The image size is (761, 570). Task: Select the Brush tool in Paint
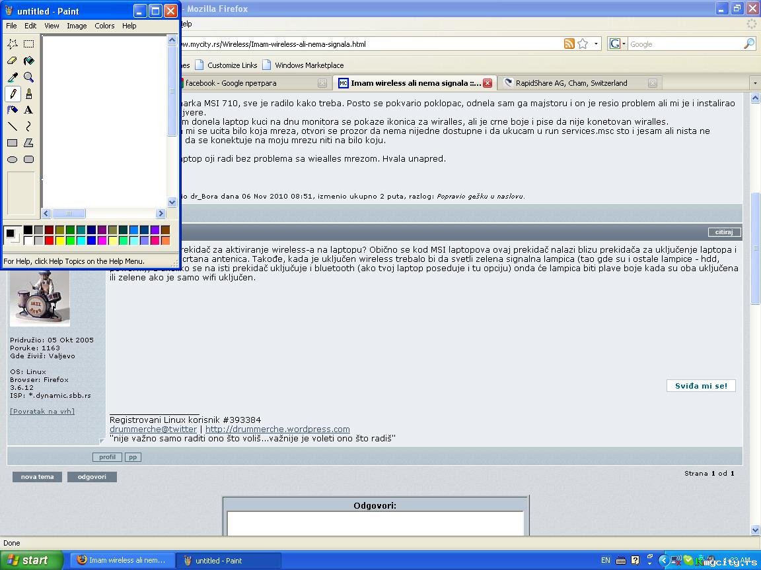click(29, 94)
